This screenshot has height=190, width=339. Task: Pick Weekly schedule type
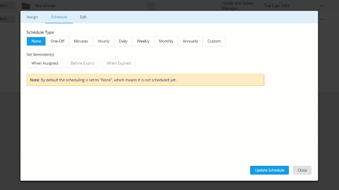pos(143,41)
